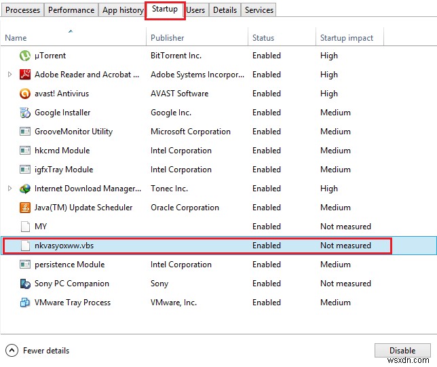Sort by the Publisher column header

[x=167, y=38]
